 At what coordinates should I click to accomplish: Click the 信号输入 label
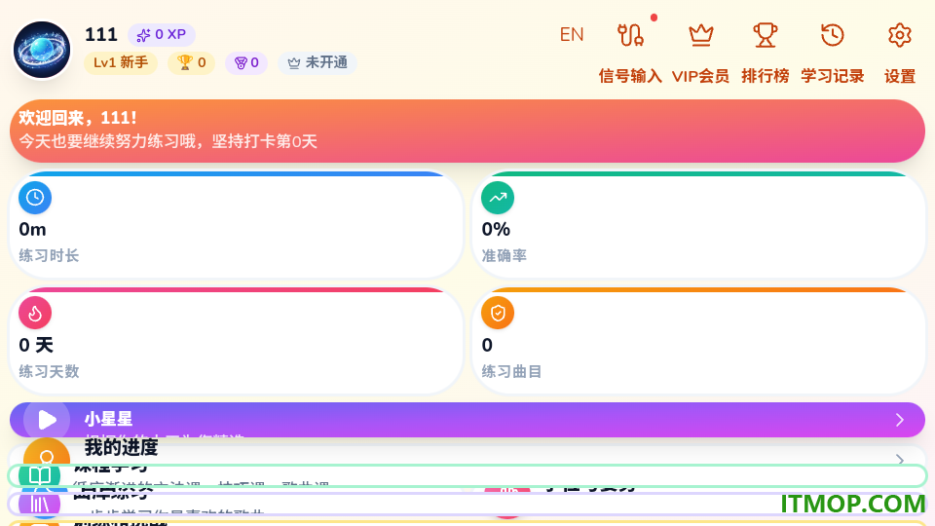(x=630, y=76)
